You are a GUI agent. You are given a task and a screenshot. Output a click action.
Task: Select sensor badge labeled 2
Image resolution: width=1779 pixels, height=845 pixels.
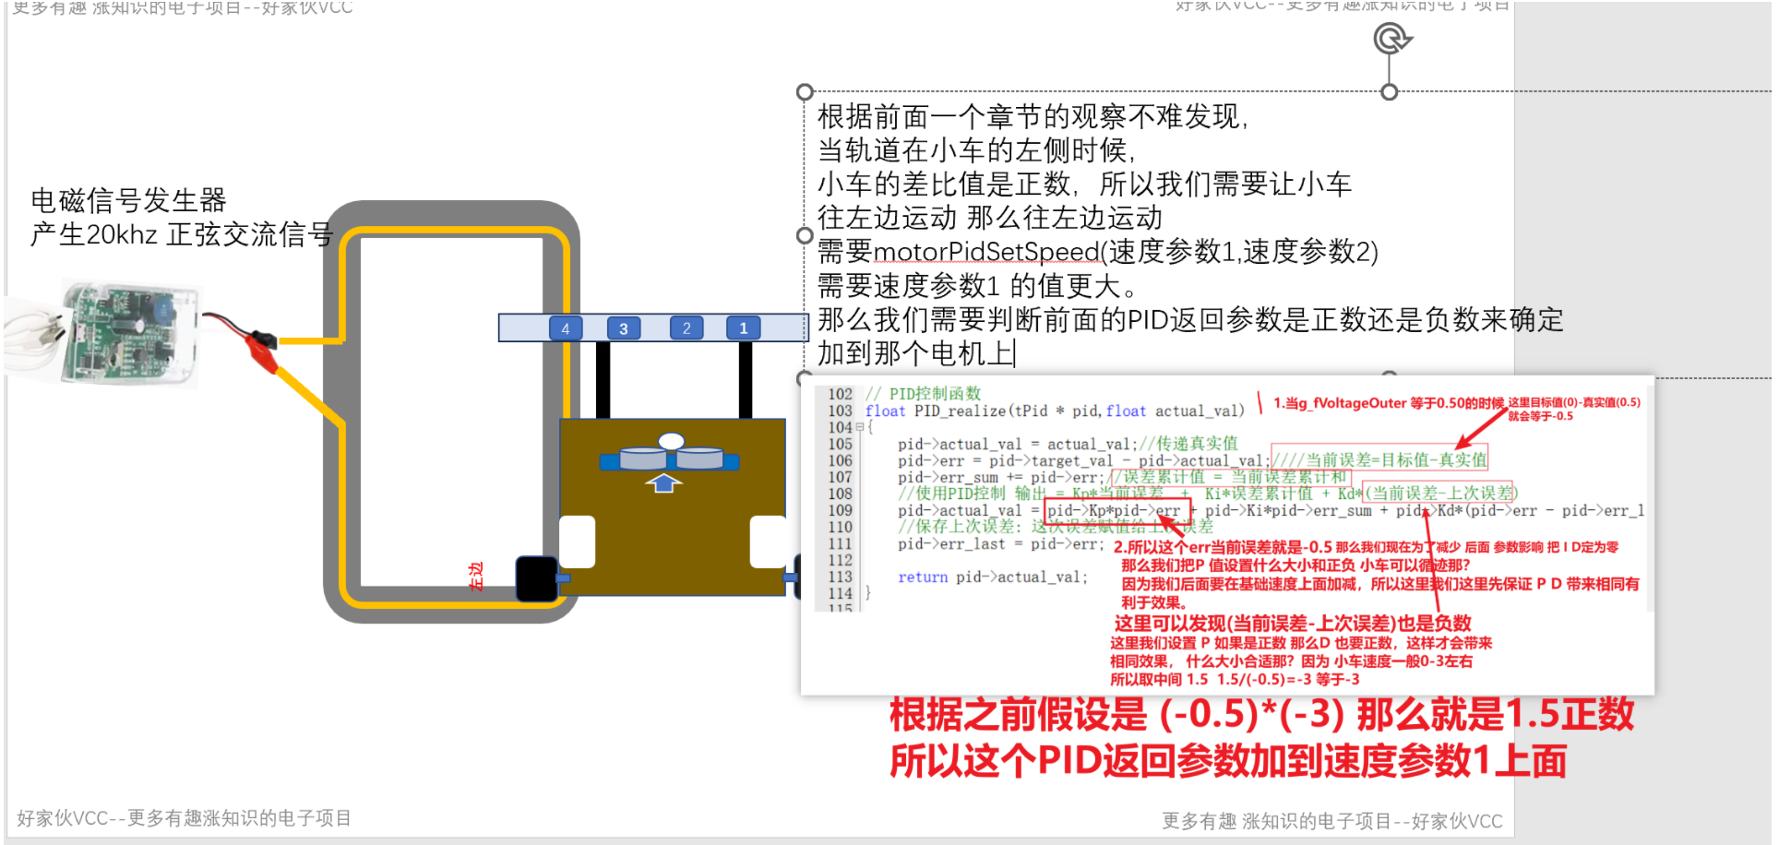click(x=686, y=327)
